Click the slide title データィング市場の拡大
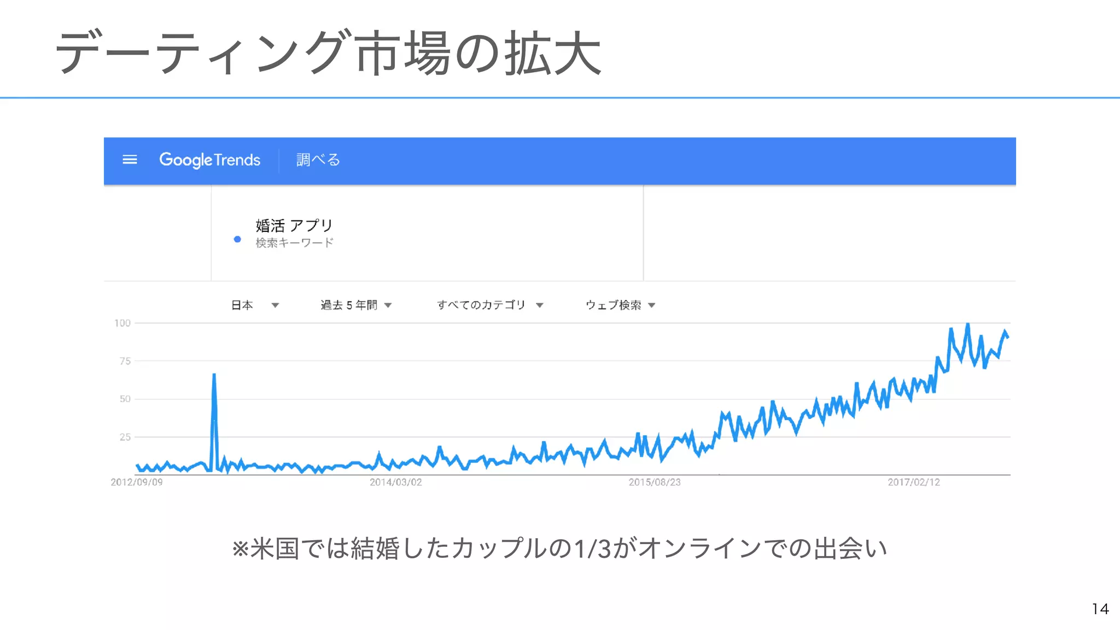The width and height of the screenshot is (1120, 630). [329, 52]
